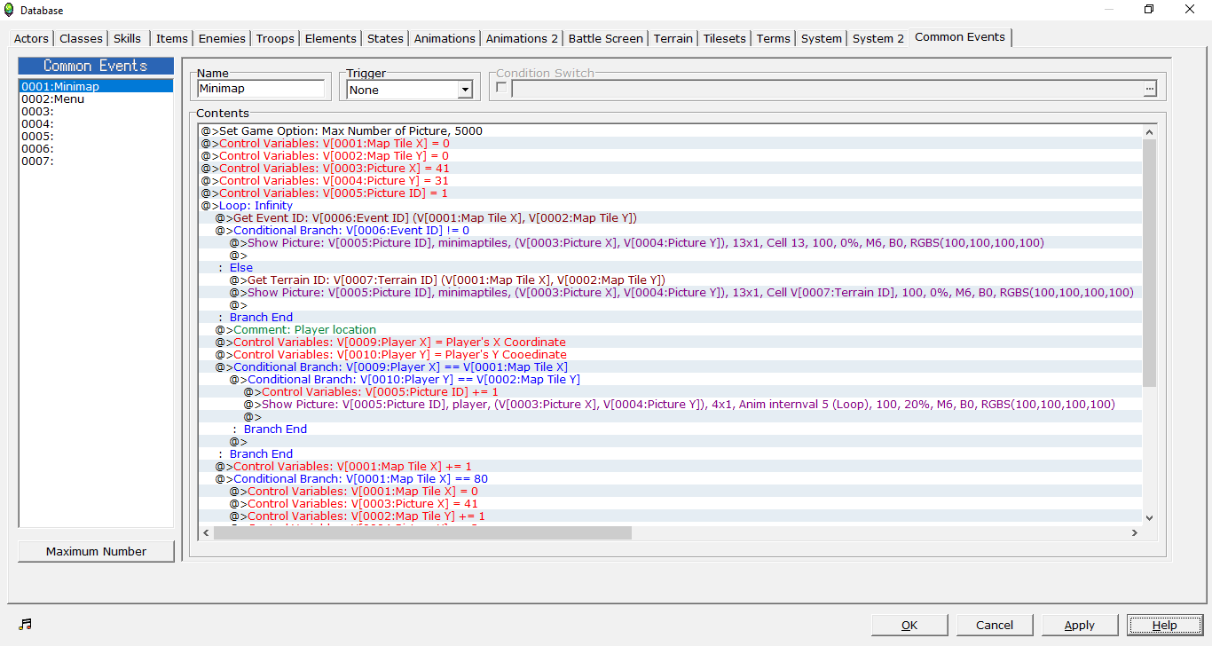Click the OK button
This screenshot has width=1212, height=646.
tap(909, 625)
